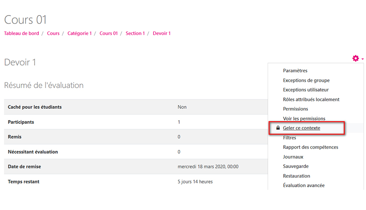The height and width of the screenshot is (210, 366).
Task: Click Résumé de l'évaluation heading
Action: click(x=44, y=85)
